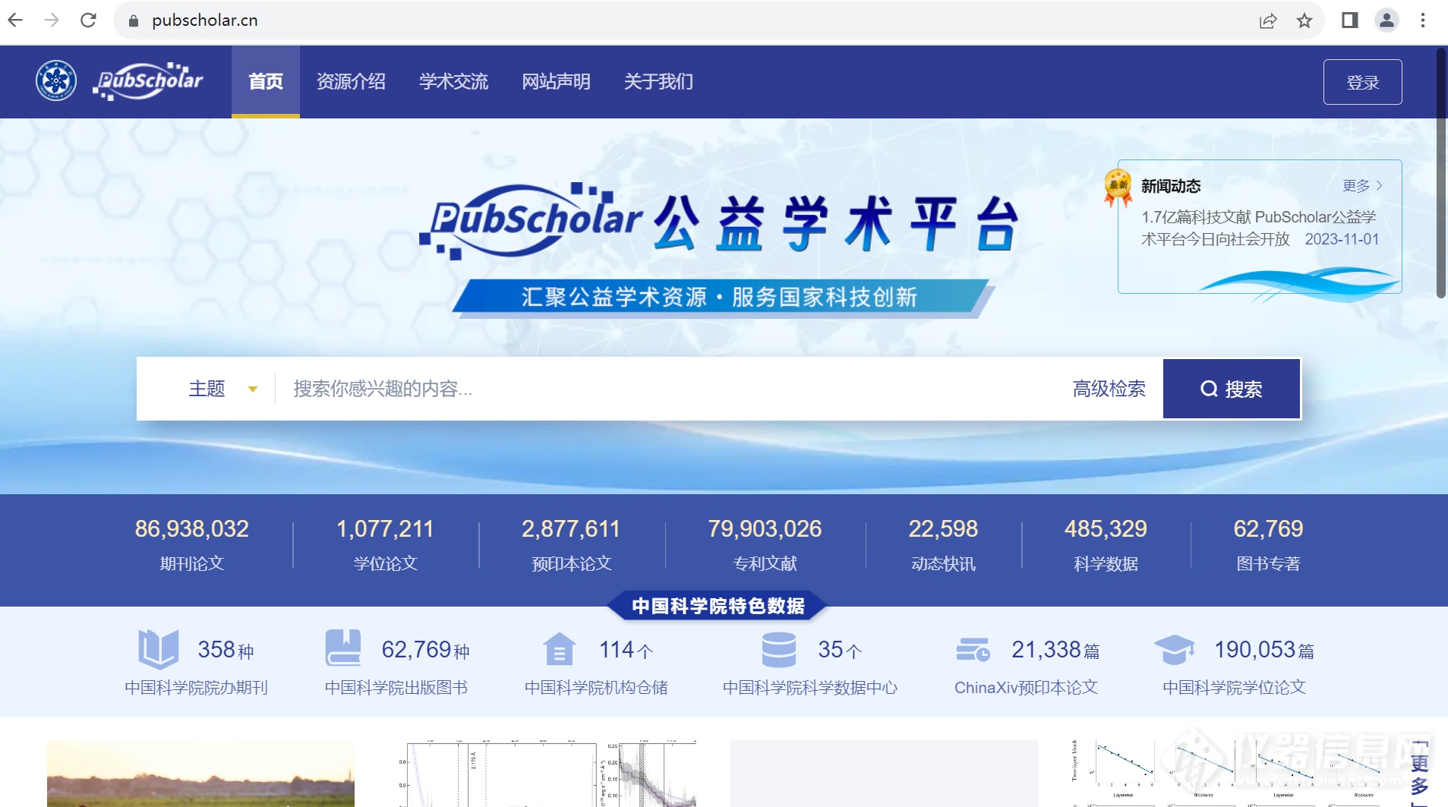Click the open-book icon for 院办期刊
Viewport: 1448px width, 807px height.
[158, 649]
